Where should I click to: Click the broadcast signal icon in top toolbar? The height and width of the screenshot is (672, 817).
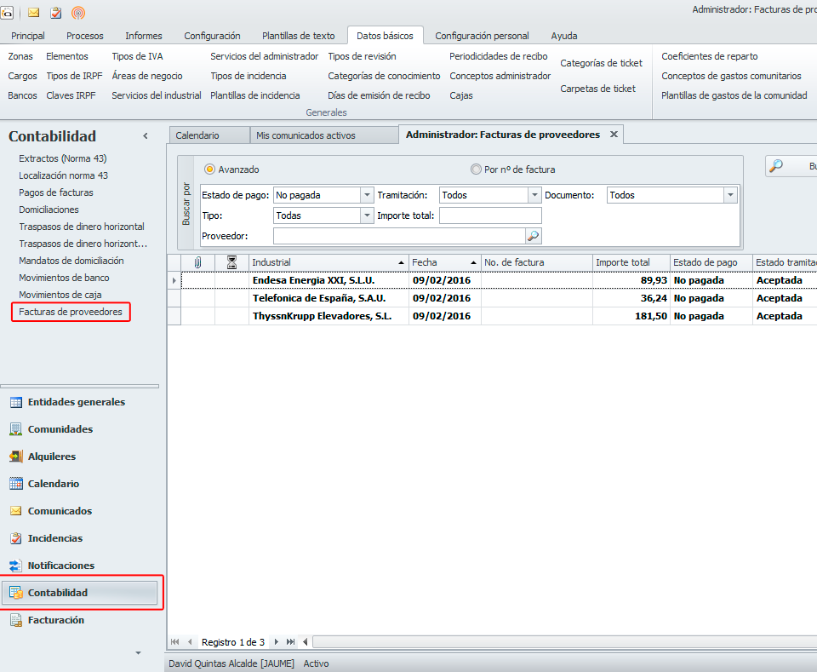78,13
